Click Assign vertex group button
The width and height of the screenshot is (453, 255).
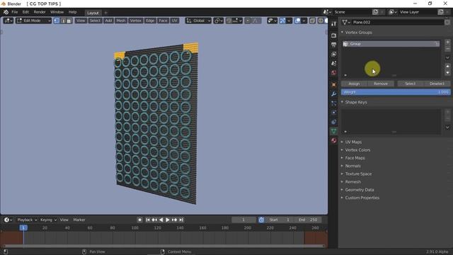354,84
